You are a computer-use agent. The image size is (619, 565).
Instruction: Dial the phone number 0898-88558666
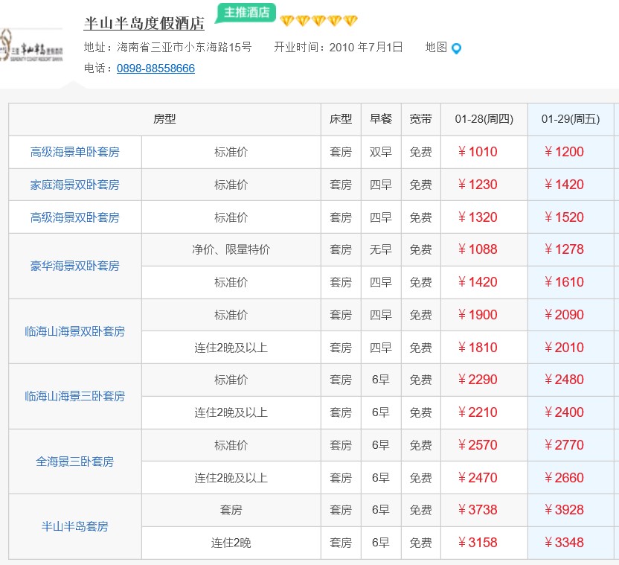coord(155,68)
